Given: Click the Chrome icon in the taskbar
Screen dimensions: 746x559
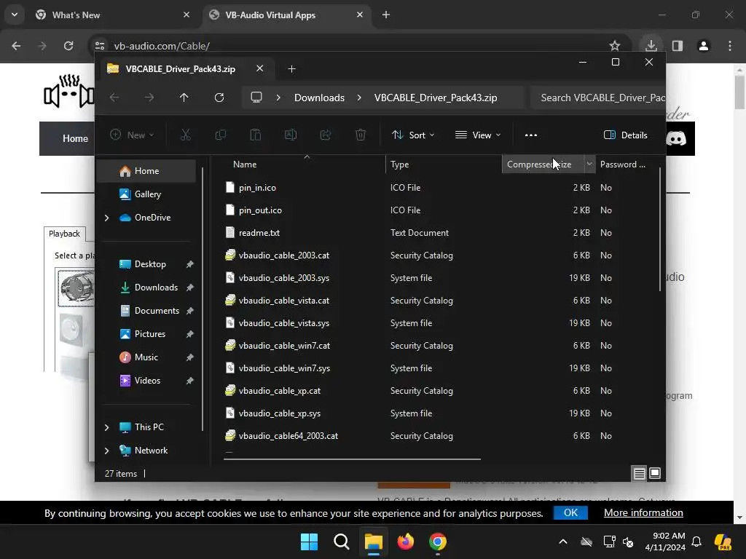Looking at the screenshot, I should [438, 542].
